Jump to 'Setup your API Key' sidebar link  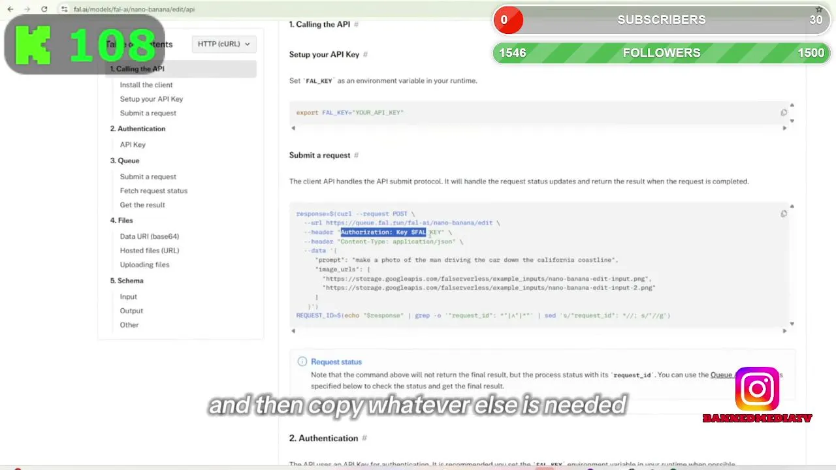[152, 99]
